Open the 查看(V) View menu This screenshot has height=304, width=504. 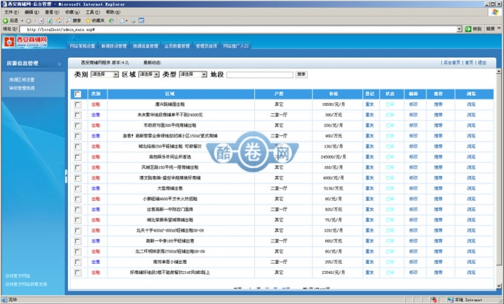pos(52,12)
